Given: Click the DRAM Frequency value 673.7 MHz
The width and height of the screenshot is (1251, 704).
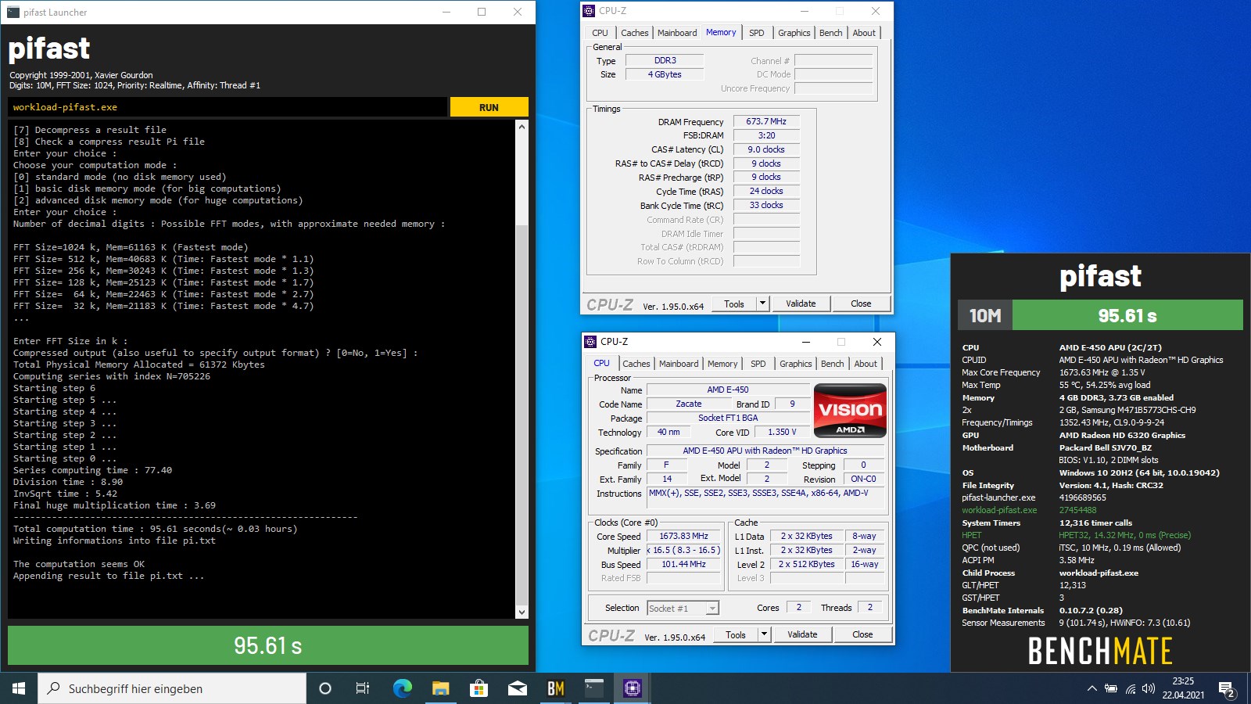Looking at the screenshot, I should (766, 121).
